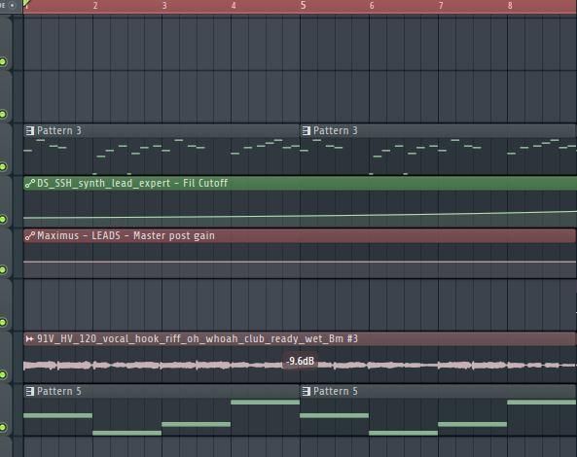
Task: Mute the track containing the Pattern 5 clips
Action: click(3, 427)
